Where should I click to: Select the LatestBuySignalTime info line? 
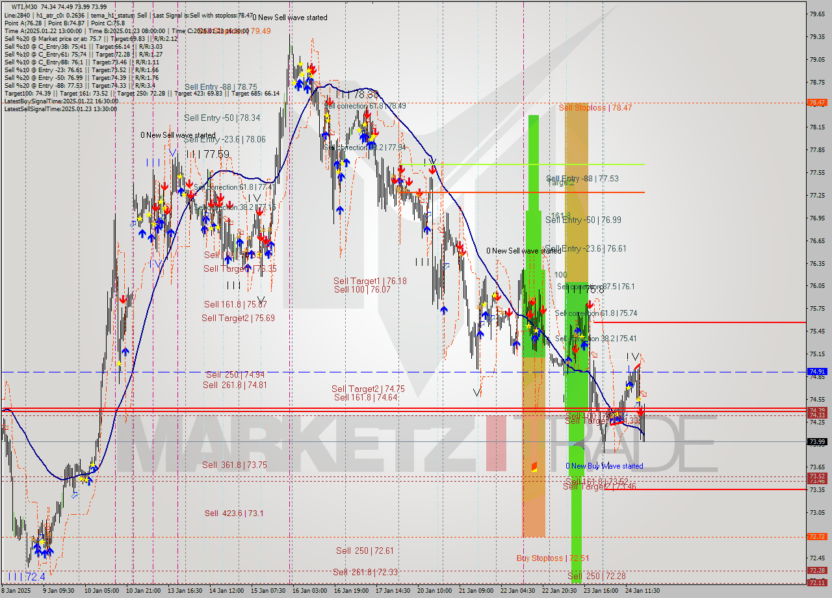pos(61,101)
